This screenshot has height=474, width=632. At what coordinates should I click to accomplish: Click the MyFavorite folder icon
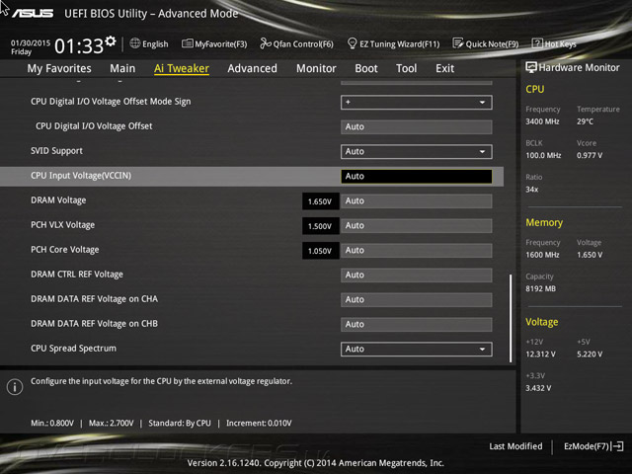(x=187, y=43)
